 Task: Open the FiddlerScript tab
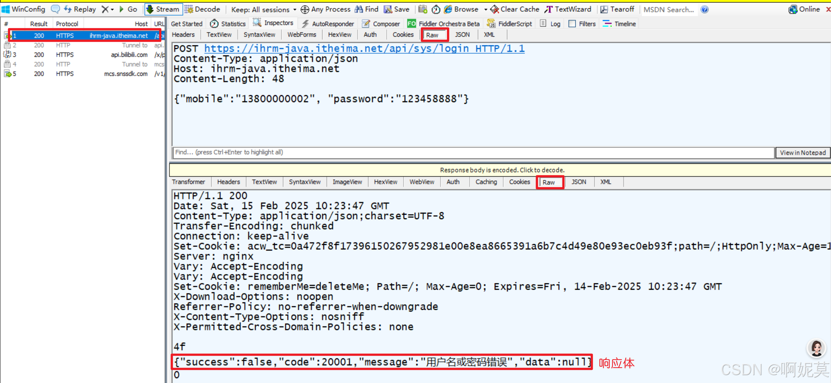coord(510,24)
